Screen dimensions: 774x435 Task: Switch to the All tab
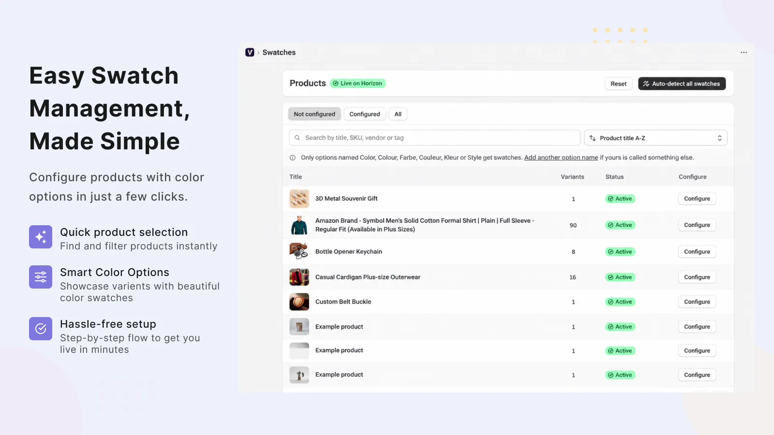click(x=398, y=114)
